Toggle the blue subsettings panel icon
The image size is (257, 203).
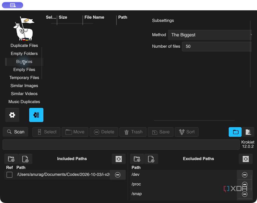point(36,115)
